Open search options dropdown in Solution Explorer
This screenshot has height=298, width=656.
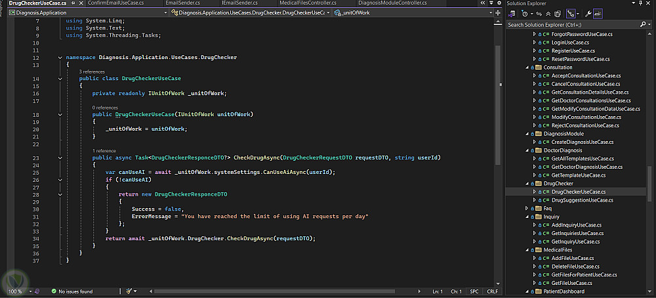click(649, 25)
